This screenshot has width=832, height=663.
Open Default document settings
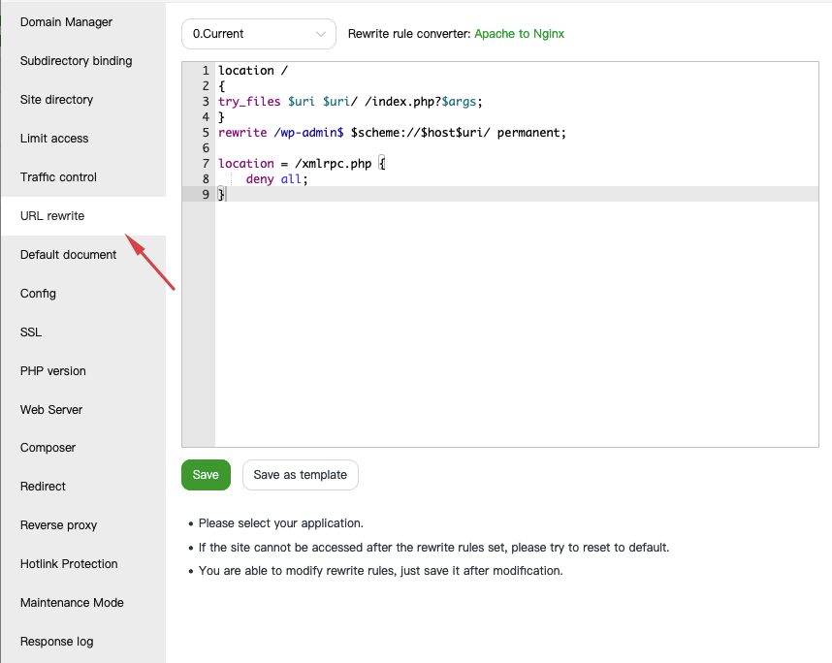click(68, 255)
